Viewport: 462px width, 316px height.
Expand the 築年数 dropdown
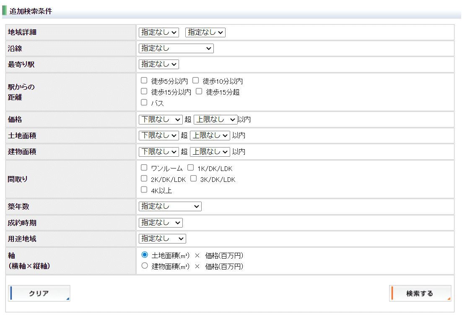[x=170, y=206]
